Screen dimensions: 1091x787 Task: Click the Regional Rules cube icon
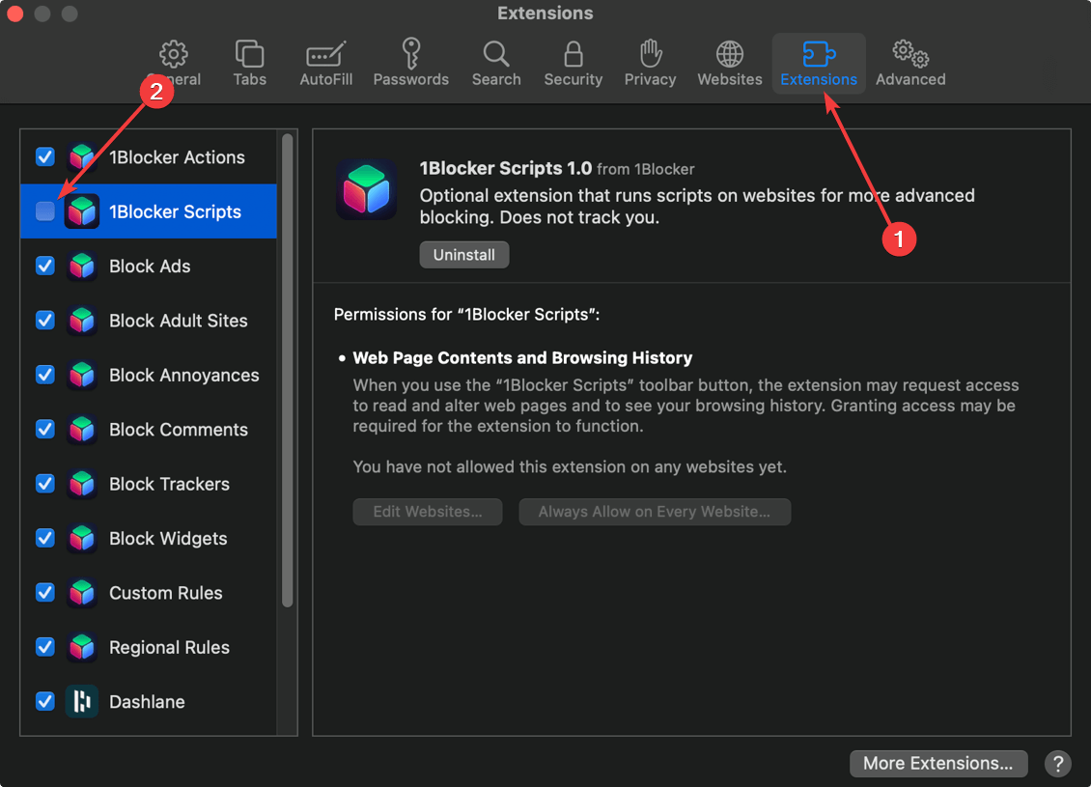pyautogui.click(x=82, y=647)
